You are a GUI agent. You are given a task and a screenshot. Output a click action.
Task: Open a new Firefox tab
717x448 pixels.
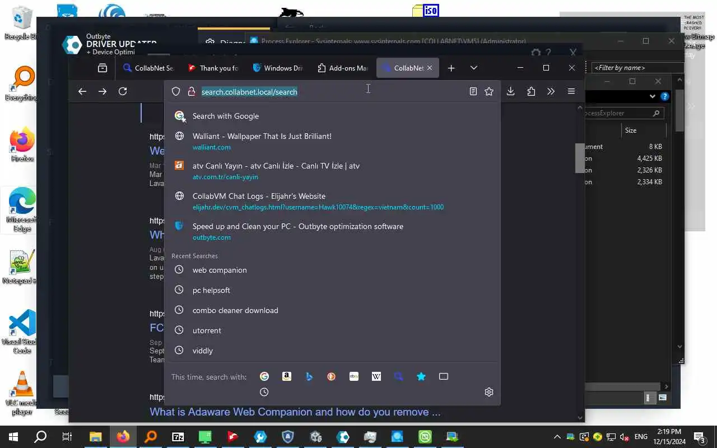(451, 68)
